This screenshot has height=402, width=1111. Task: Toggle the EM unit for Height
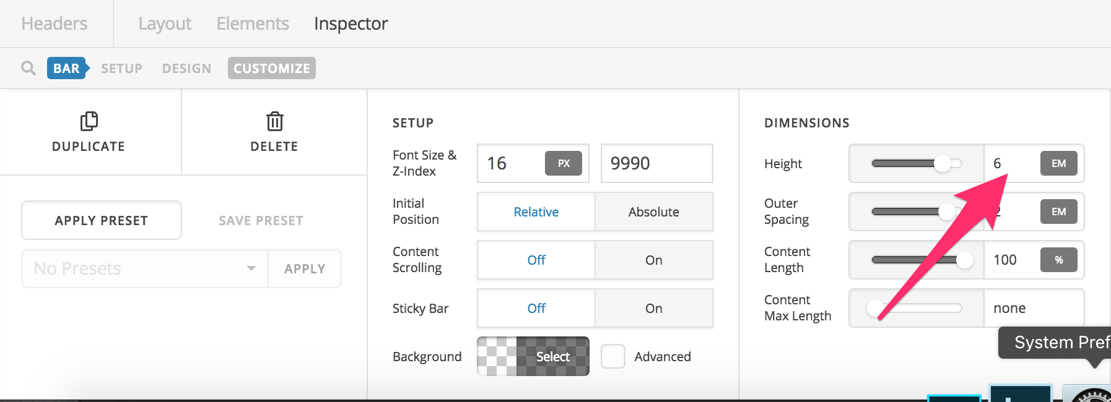point(1058,163)
